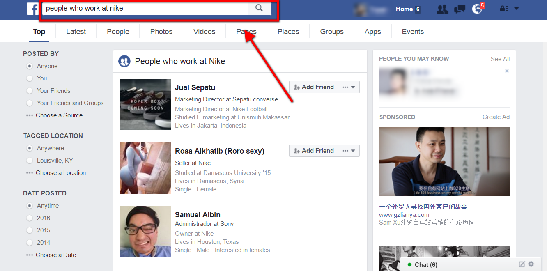Click the sponsored ad image of man at laptop
Viewport: 547px width, 271px height.
coord(444,161)
